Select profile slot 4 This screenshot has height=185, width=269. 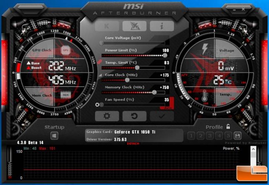point(219,136)
